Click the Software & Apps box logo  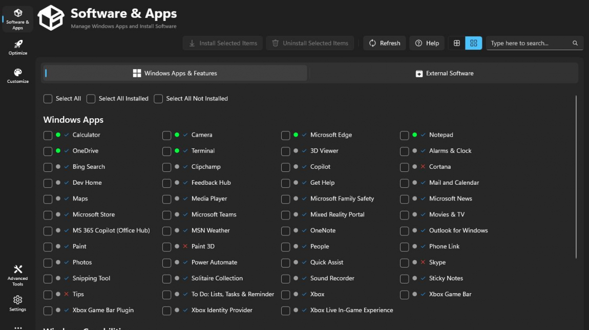(51, 17)
